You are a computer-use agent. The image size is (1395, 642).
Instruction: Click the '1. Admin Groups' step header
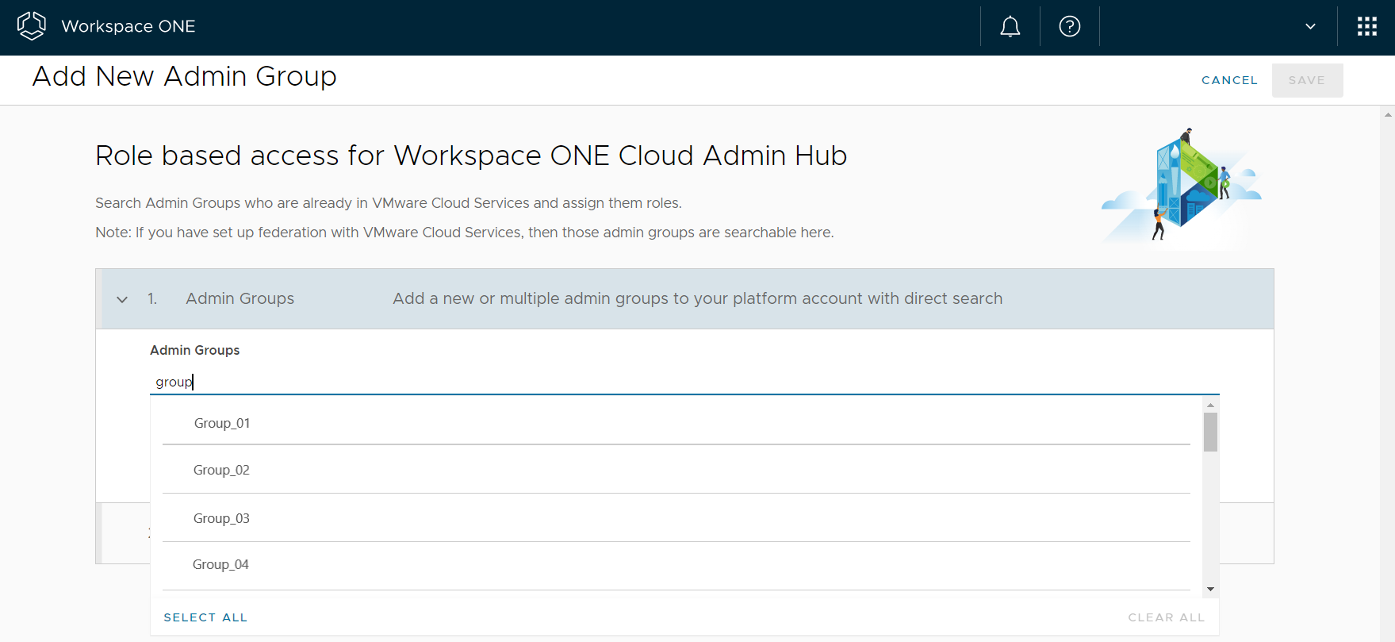click(x=684, y=299)
